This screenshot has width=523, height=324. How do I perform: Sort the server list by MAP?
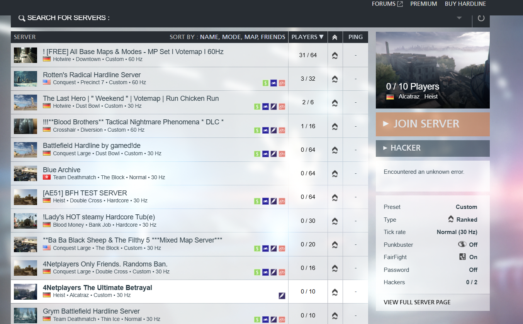[251, 37]
